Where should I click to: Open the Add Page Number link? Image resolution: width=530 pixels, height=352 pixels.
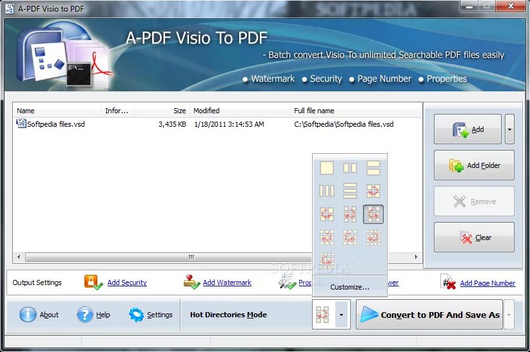coord(487,283)
